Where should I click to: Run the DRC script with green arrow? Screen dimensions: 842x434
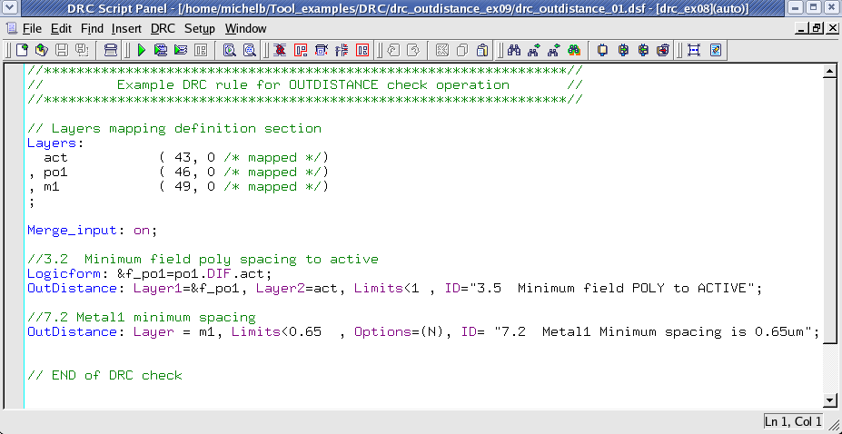coord(142,50)
